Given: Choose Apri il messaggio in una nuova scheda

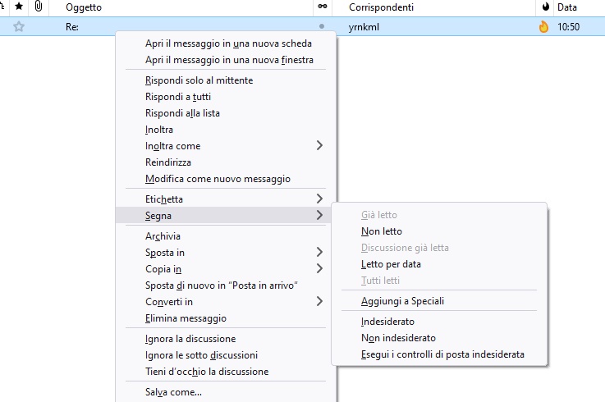Looking at the screenshot, I should [x=226, y=43].
